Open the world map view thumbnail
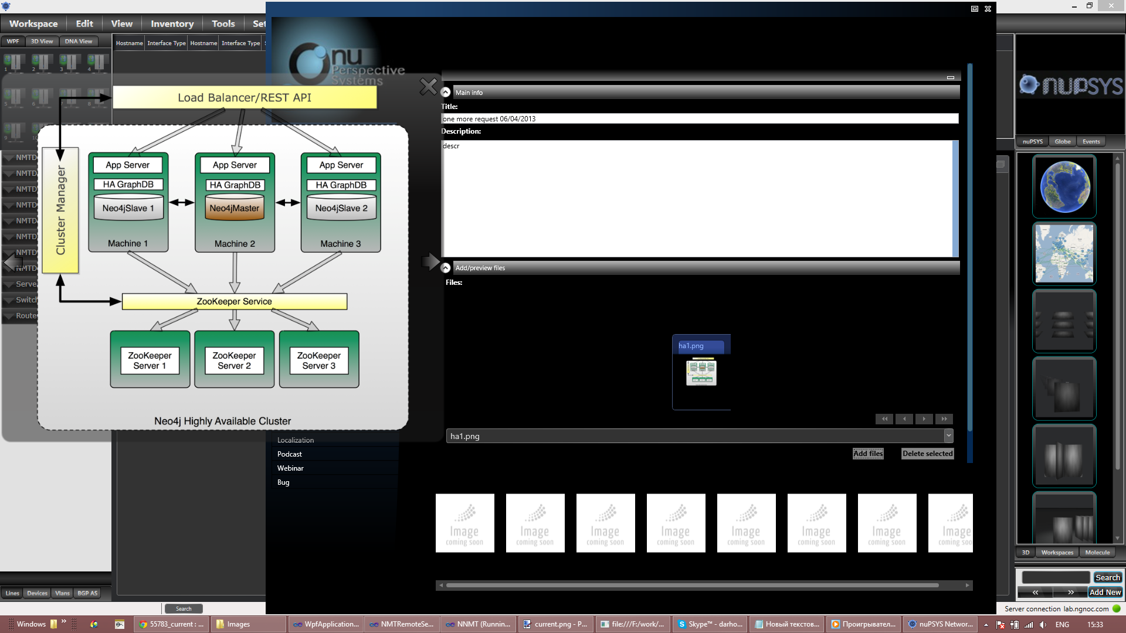Viewport: 1126px width, 633px height. pos(1064,254)
